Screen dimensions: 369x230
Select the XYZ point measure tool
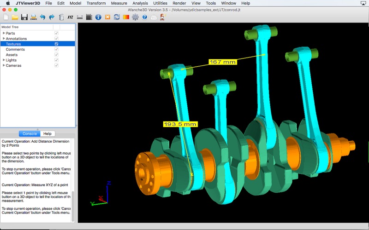tap(70, 17)
